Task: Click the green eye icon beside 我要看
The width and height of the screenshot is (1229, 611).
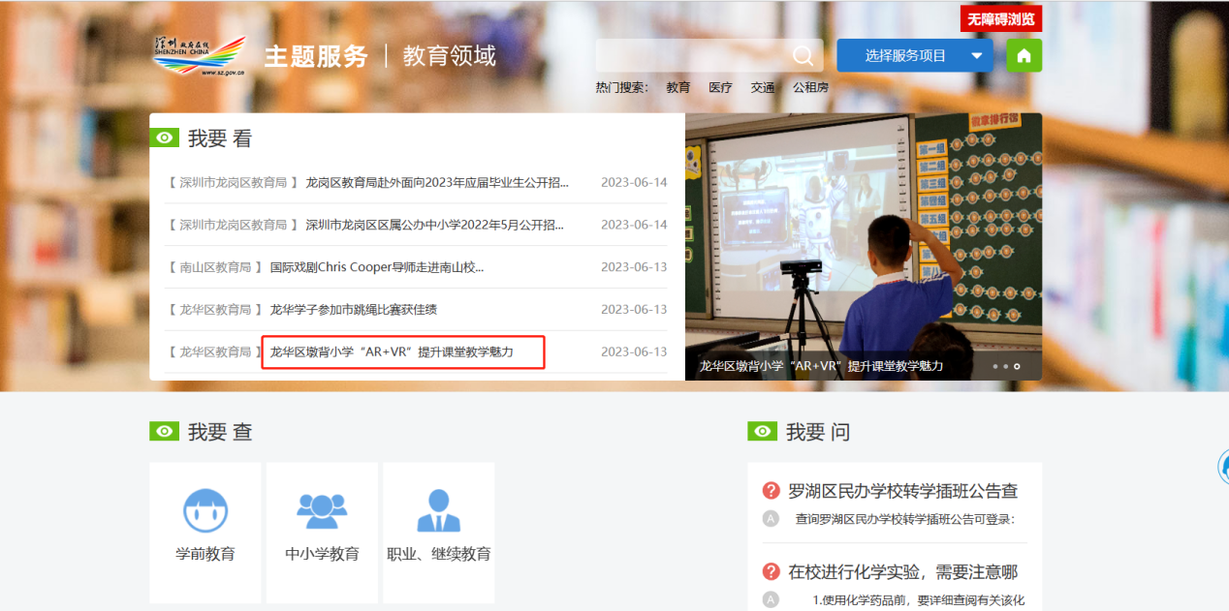Action: (x=165, y=138)
